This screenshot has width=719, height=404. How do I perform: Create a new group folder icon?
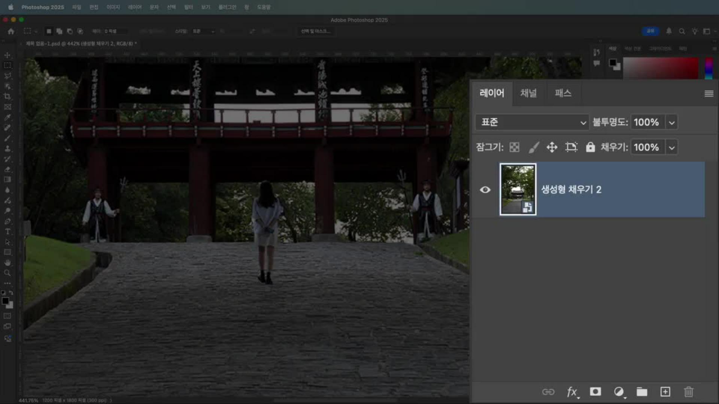(642, 392)
